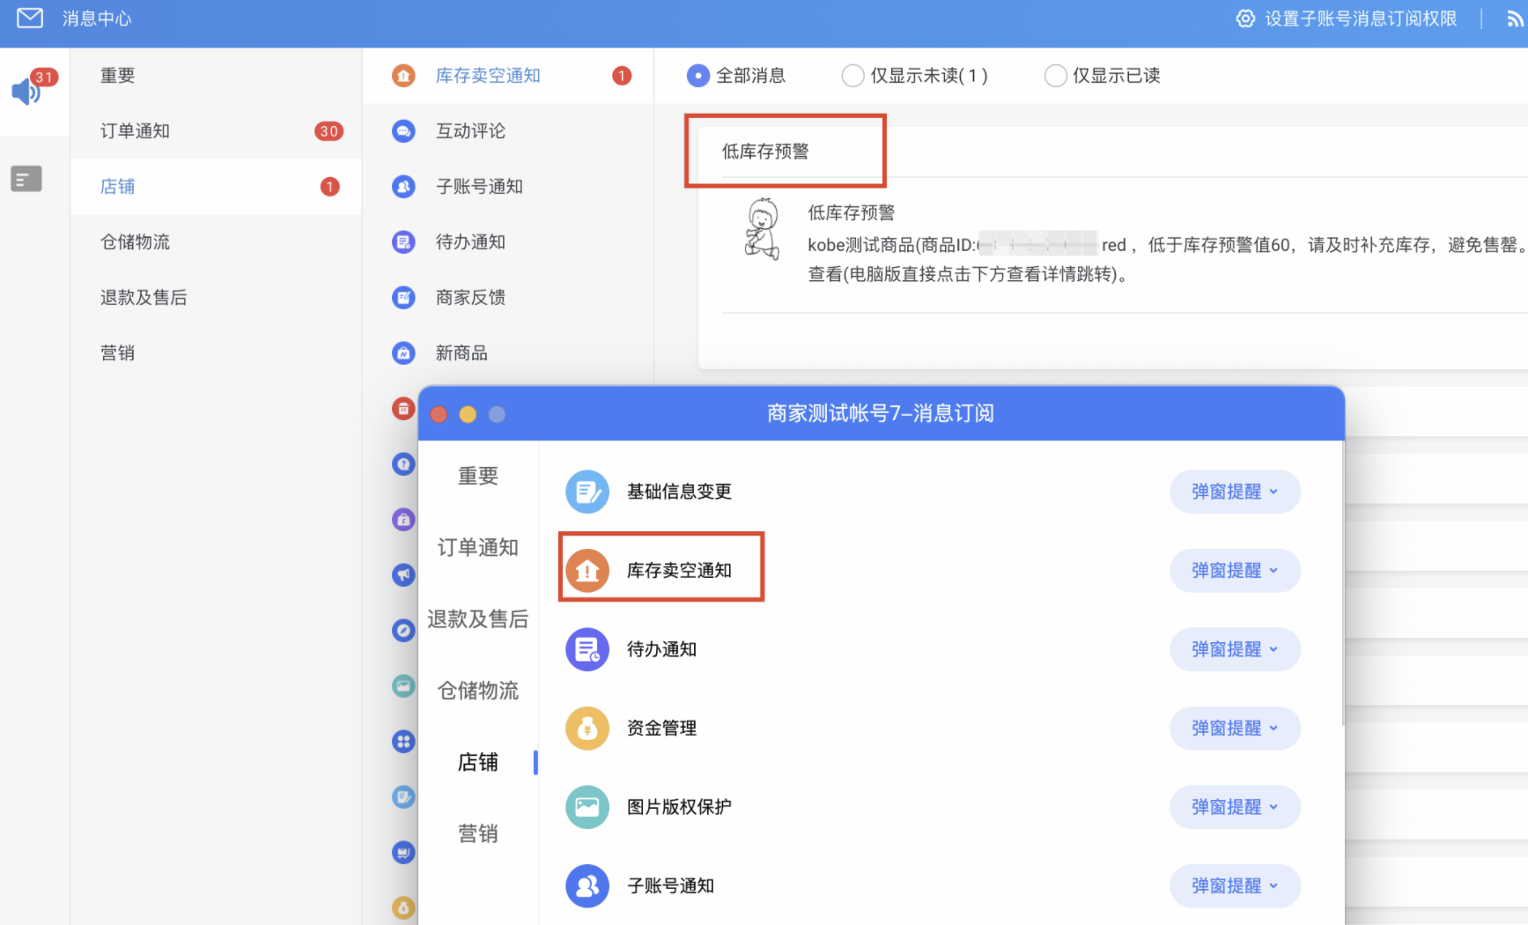
Task: Open 弹窗提醒 dropdown for 子账号通知
Action: point(1235,886)
